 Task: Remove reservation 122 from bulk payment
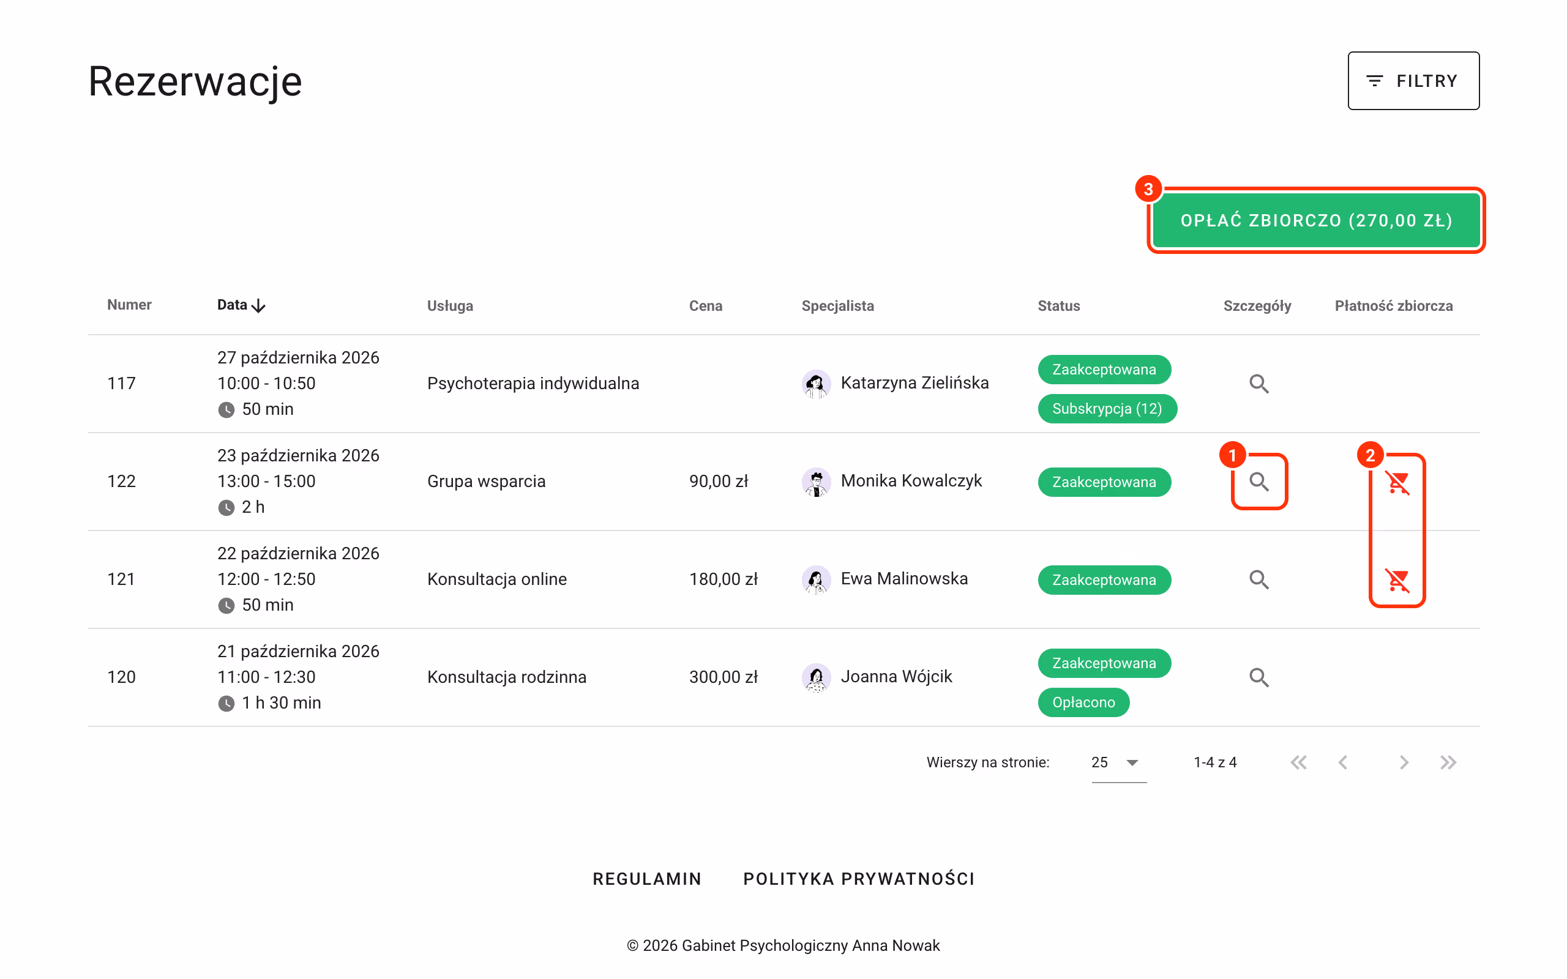1397,482
